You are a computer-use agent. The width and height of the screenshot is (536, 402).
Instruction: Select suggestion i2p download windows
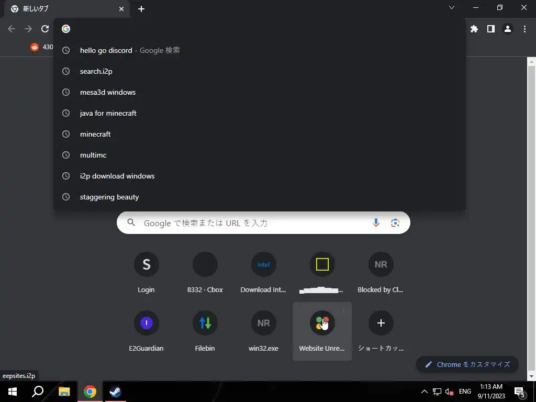(x=260, y=176)
